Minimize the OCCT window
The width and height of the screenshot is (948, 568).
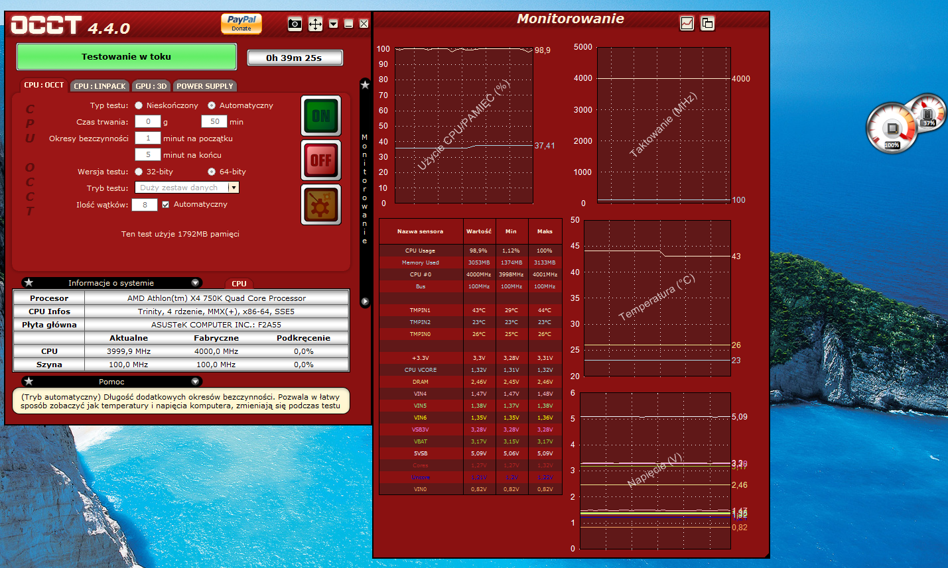tap(349, 24)
